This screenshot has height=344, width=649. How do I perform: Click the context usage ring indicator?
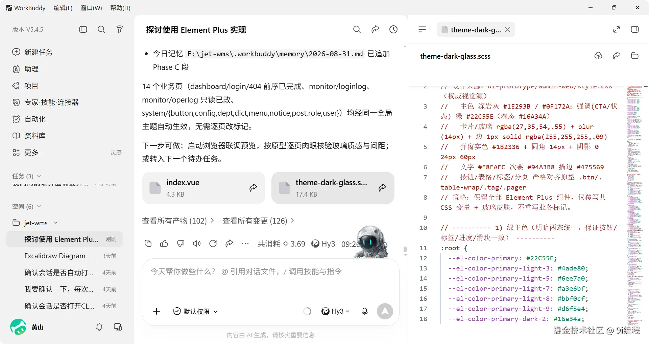click(x=307, y=311)
